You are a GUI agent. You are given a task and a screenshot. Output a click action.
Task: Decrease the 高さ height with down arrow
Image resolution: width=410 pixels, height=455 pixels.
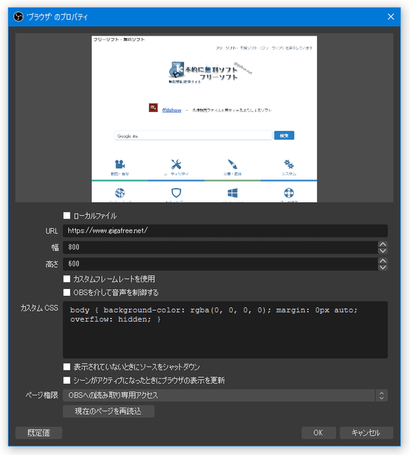pyautogui.click(x=383, y=267)
